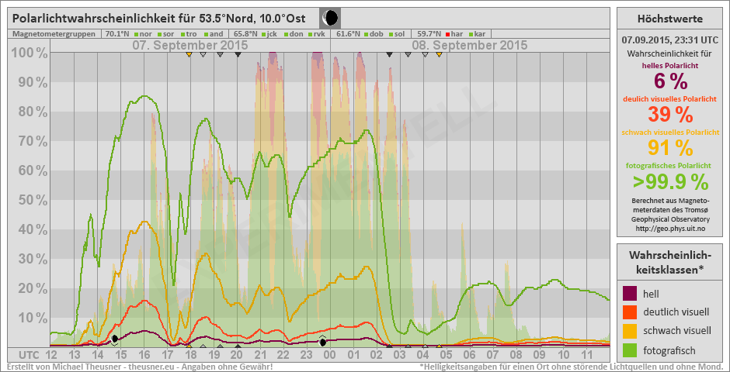The height and width of the screenshot is (372, 730).
Task: Click the 91 % schwach visuell value
Action: 669,147
